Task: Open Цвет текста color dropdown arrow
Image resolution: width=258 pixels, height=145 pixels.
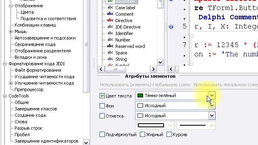Action: 212,95
